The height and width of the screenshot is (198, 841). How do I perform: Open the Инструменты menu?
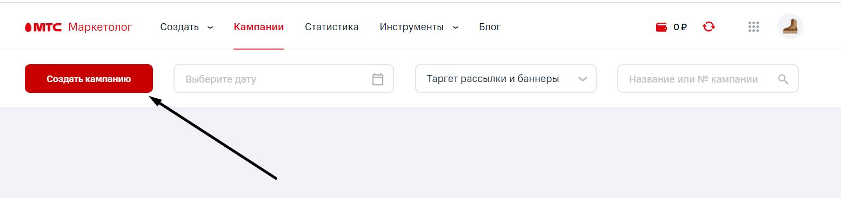point(412,27)
